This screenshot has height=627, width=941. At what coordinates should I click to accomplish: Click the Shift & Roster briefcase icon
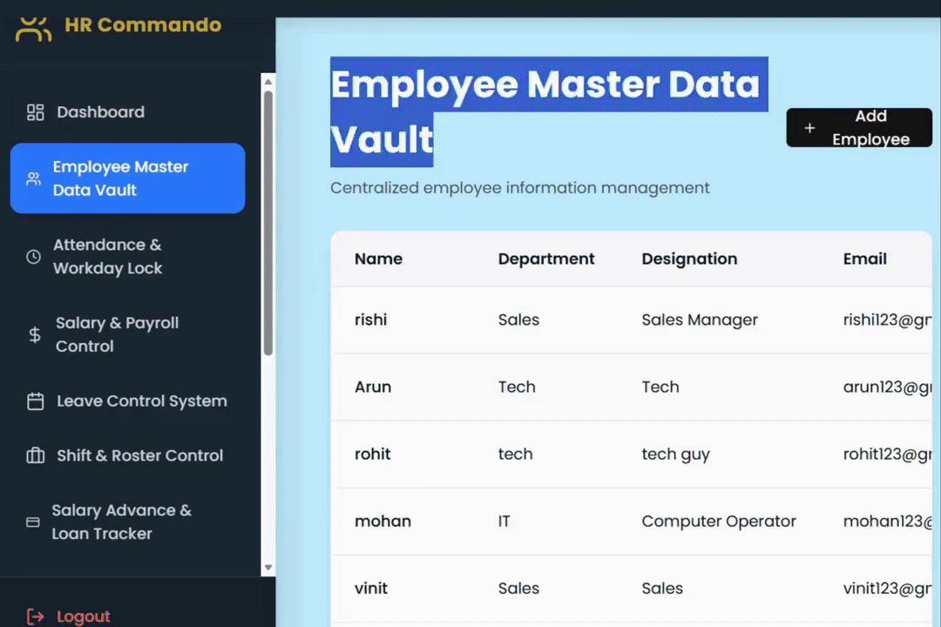coord(35,455)
